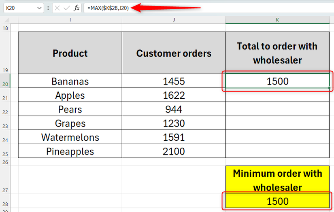Screen dimensions: 334x212
Task: Select the empty total cell in Pears row
Action: click(x=278, y=109)
